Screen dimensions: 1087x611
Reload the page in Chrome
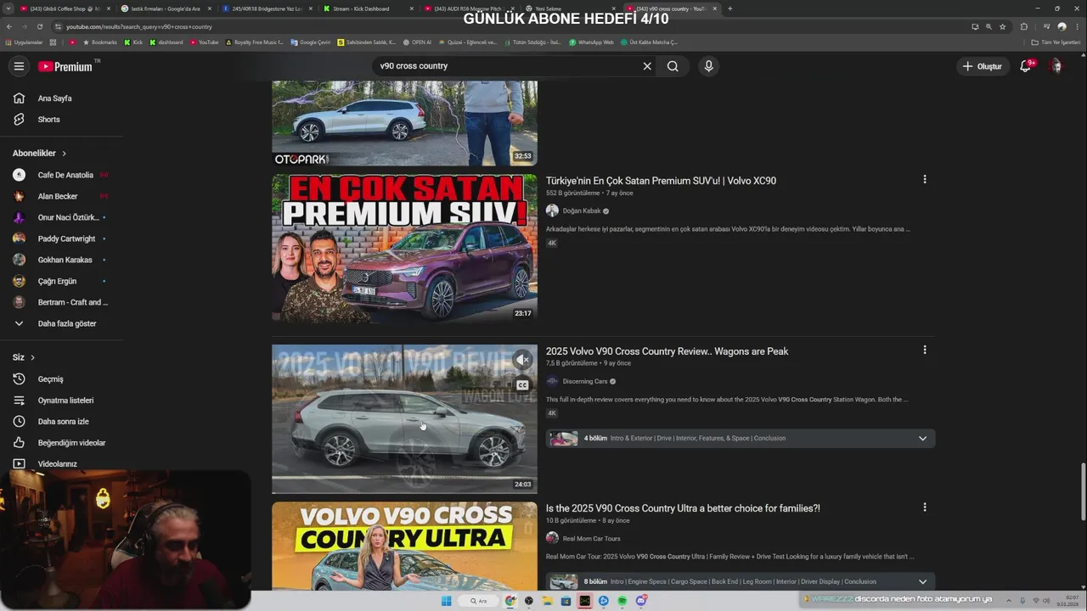tap(40, 26)
